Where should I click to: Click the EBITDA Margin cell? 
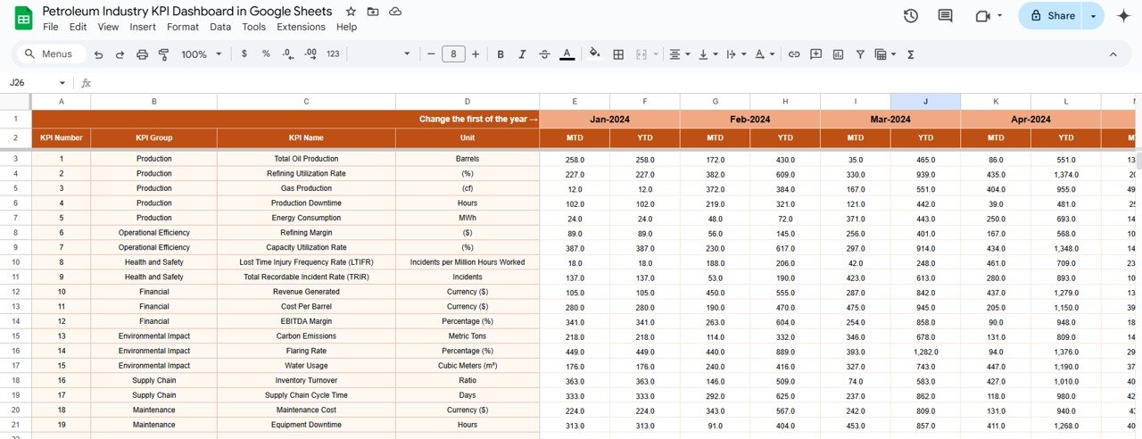coord(306,321)
